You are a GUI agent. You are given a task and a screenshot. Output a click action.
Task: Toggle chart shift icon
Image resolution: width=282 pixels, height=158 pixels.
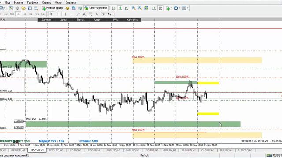coord(160,8)
